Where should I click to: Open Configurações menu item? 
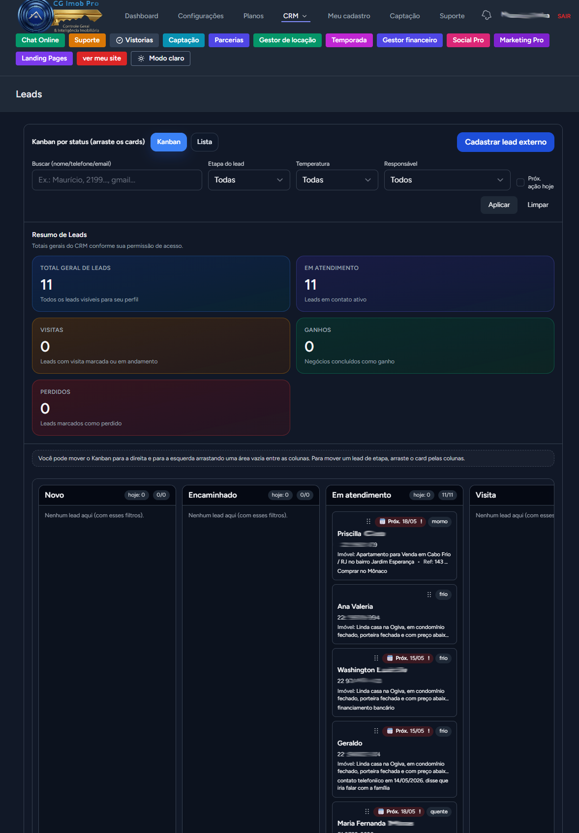coord(201,16)
